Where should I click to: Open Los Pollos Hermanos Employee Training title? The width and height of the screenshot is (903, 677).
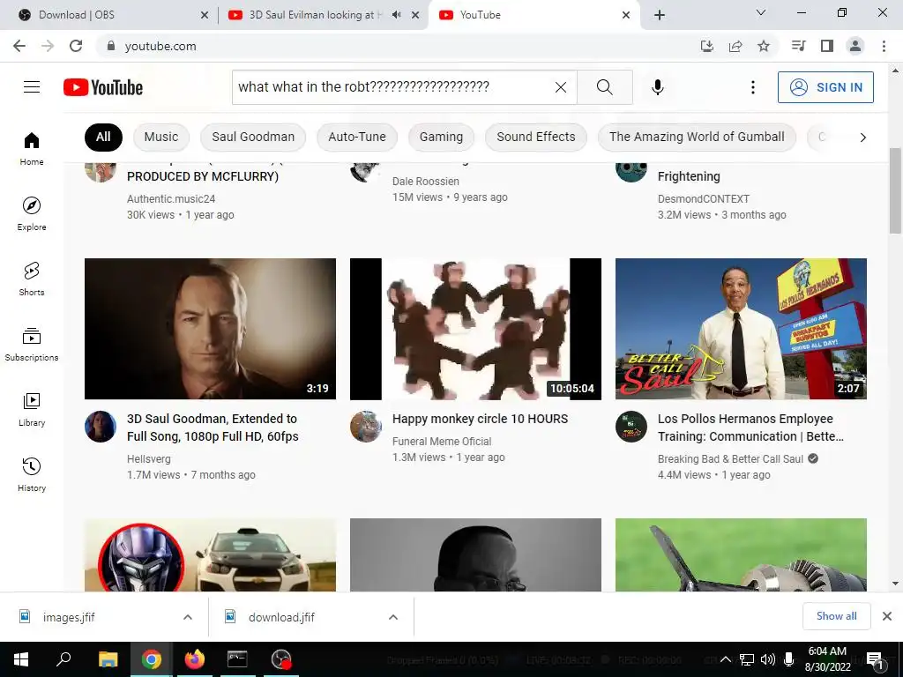click(x=750, y=428)
